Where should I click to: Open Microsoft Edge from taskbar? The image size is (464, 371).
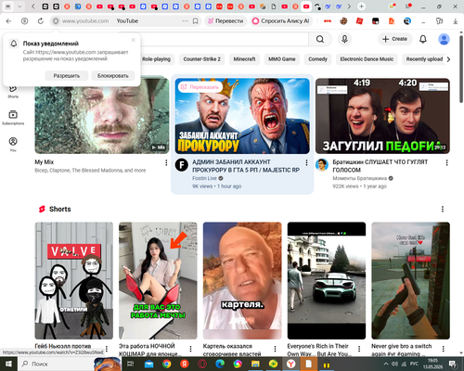point(220,364)
